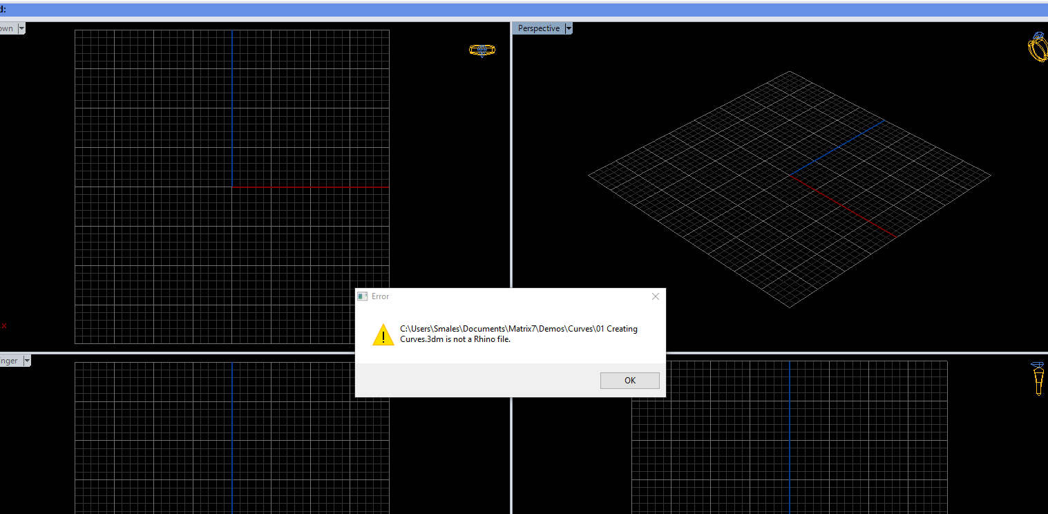Select the Perspective viewport title label
The width and height of the screenshot is (1048, 514).
(538, 28)
